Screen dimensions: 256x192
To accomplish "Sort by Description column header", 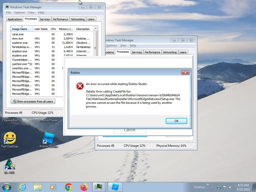I will (x=84, y=29).
